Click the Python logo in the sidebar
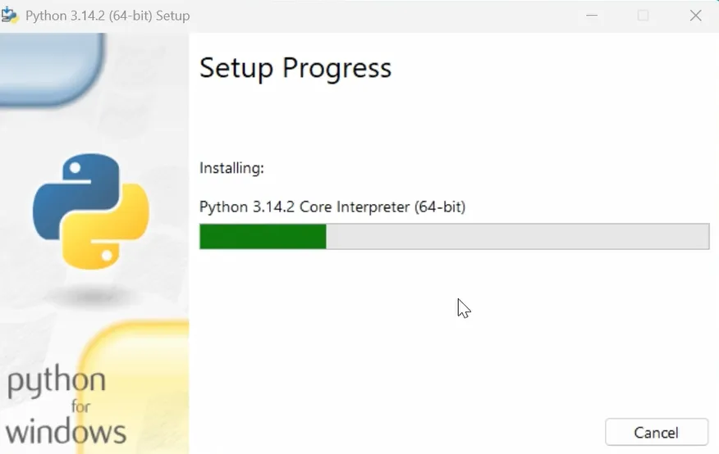Image resolution: width=719 pixels, height=454 pixels. tap(90, 213)
